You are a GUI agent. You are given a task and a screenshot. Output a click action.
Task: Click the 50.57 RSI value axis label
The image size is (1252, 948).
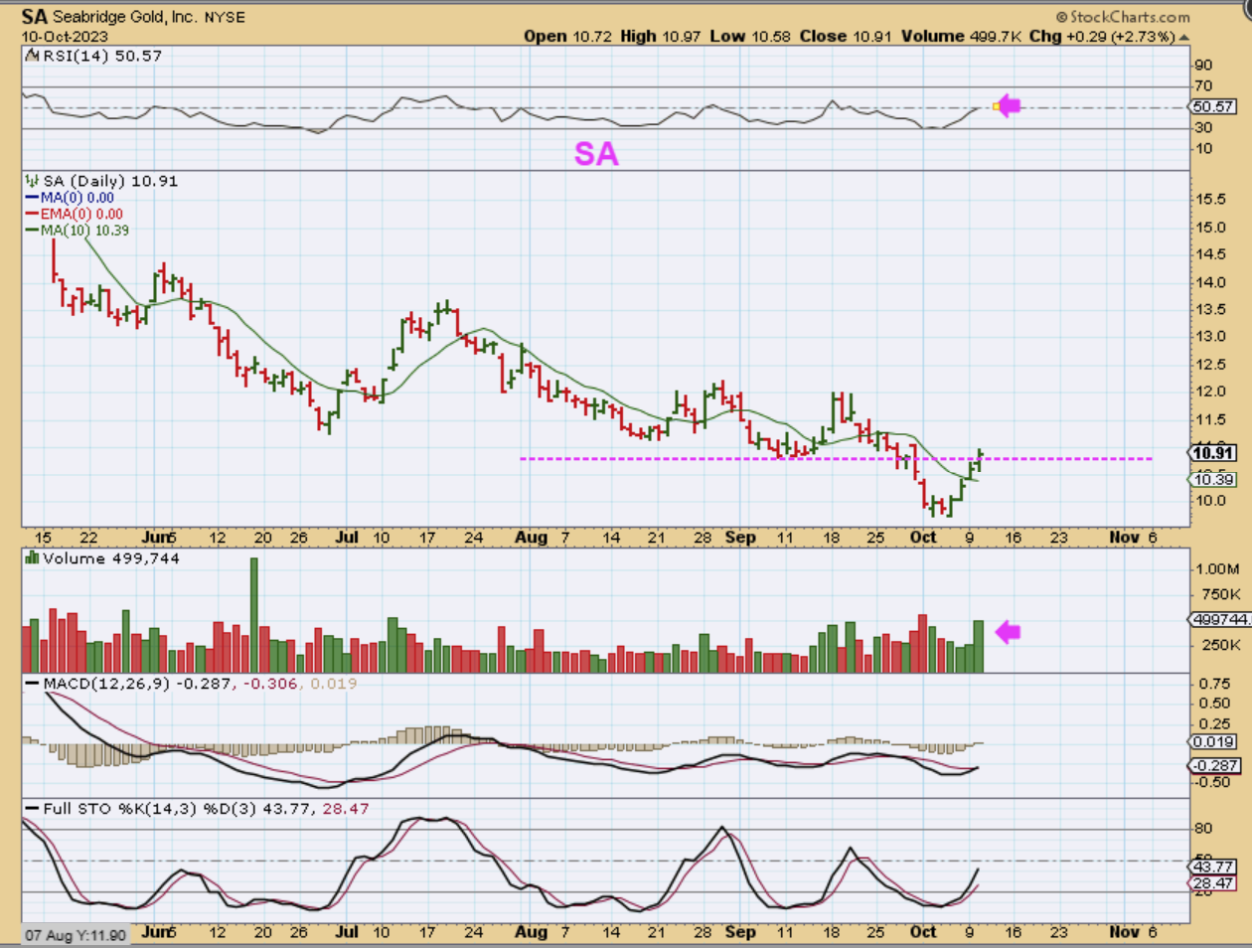pos(1213,106)
